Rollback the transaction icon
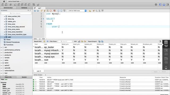 tap(61, 11)
